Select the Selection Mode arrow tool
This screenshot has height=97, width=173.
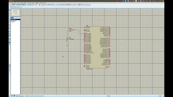point(10,10)
